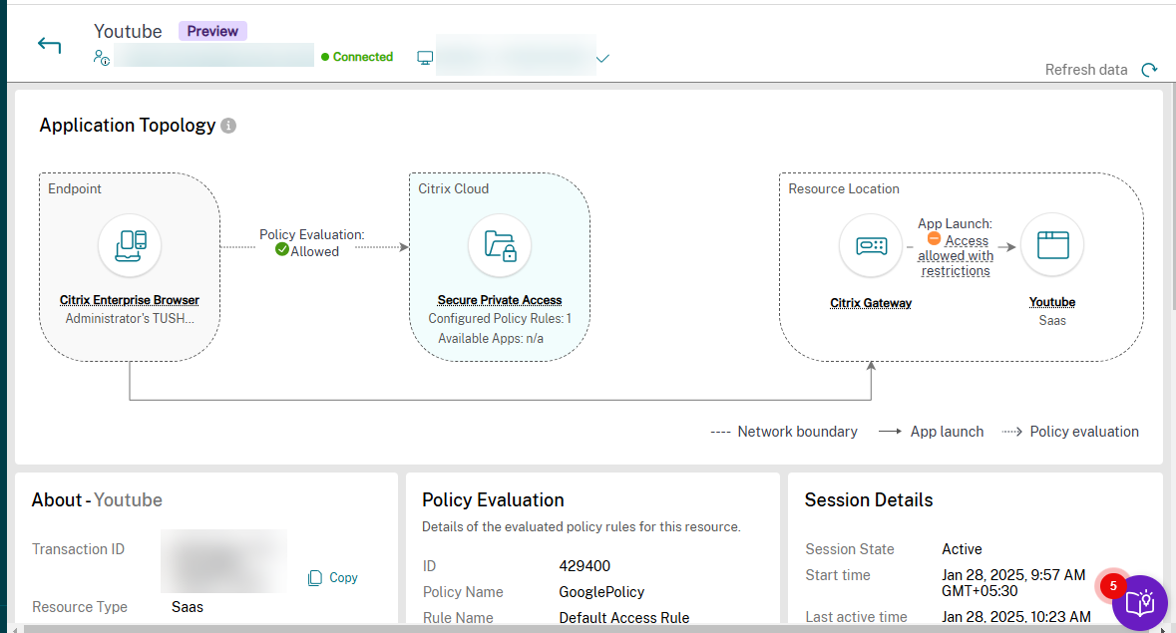The height and width of the screenshot is (633, 1176).
Task: Click the Policy evaluation legend entry
Action: (1070, 432)
